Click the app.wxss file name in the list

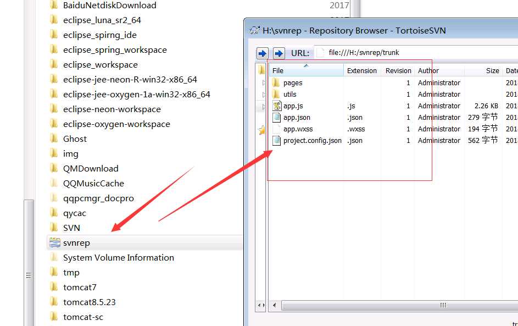tap(298, 129)
